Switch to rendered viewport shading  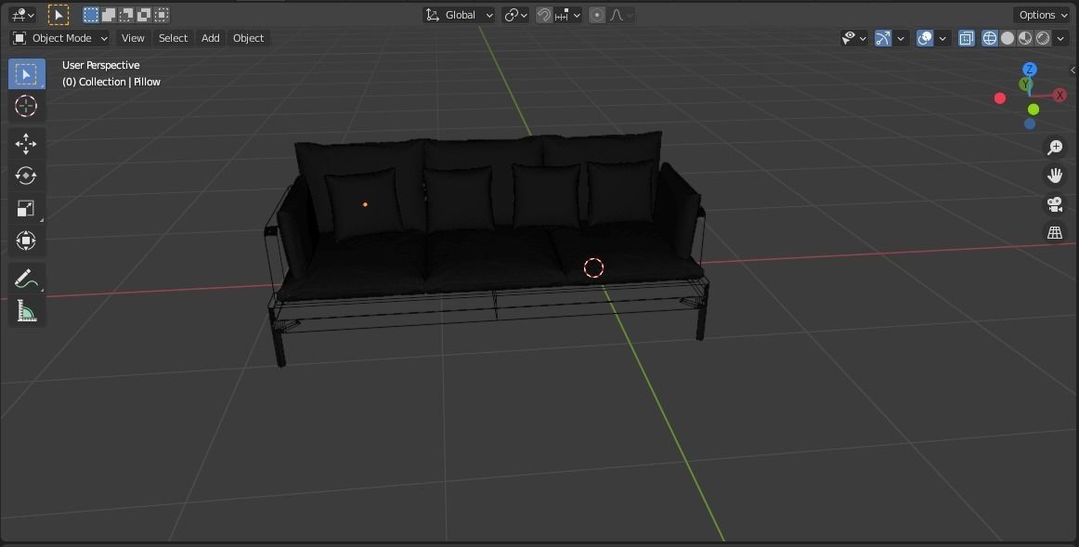(x=1043, y=38)
